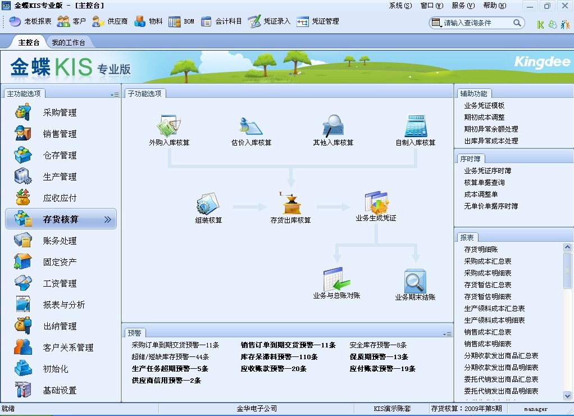Select the 账务处理 module icon

point(22,241)
